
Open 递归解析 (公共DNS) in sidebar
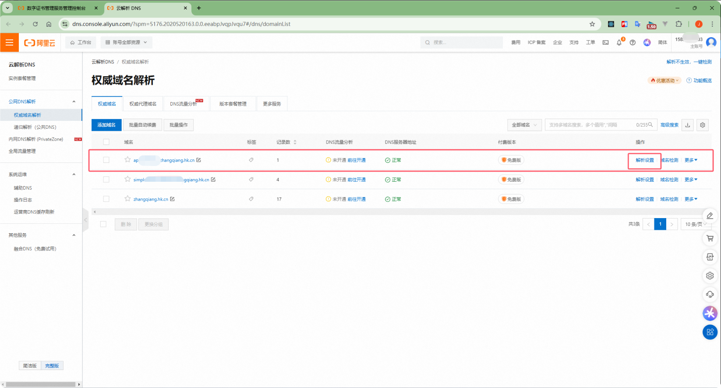tap(35, 127)
